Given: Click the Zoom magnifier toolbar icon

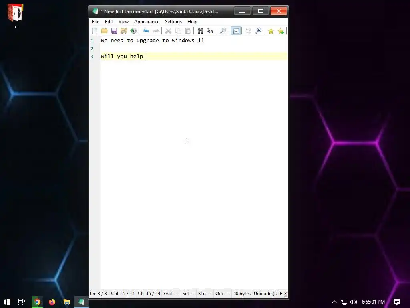Looking at the screenshot, I should point(258,31).
